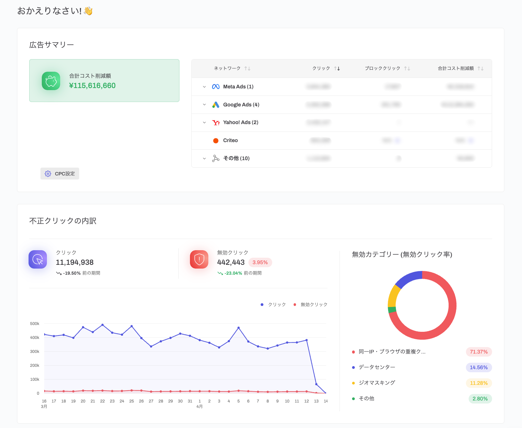Click the -19.50% change value

(x=72, y=273)
